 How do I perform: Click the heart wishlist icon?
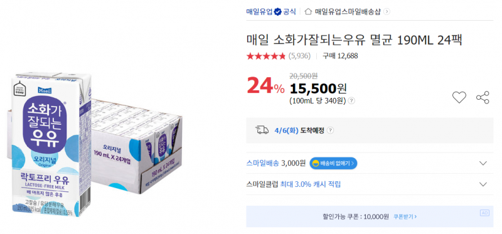pyautogui.click(x=459, y=97)
